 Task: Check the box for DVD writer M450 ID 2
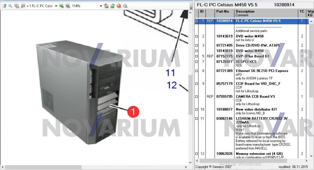[196, 36]
